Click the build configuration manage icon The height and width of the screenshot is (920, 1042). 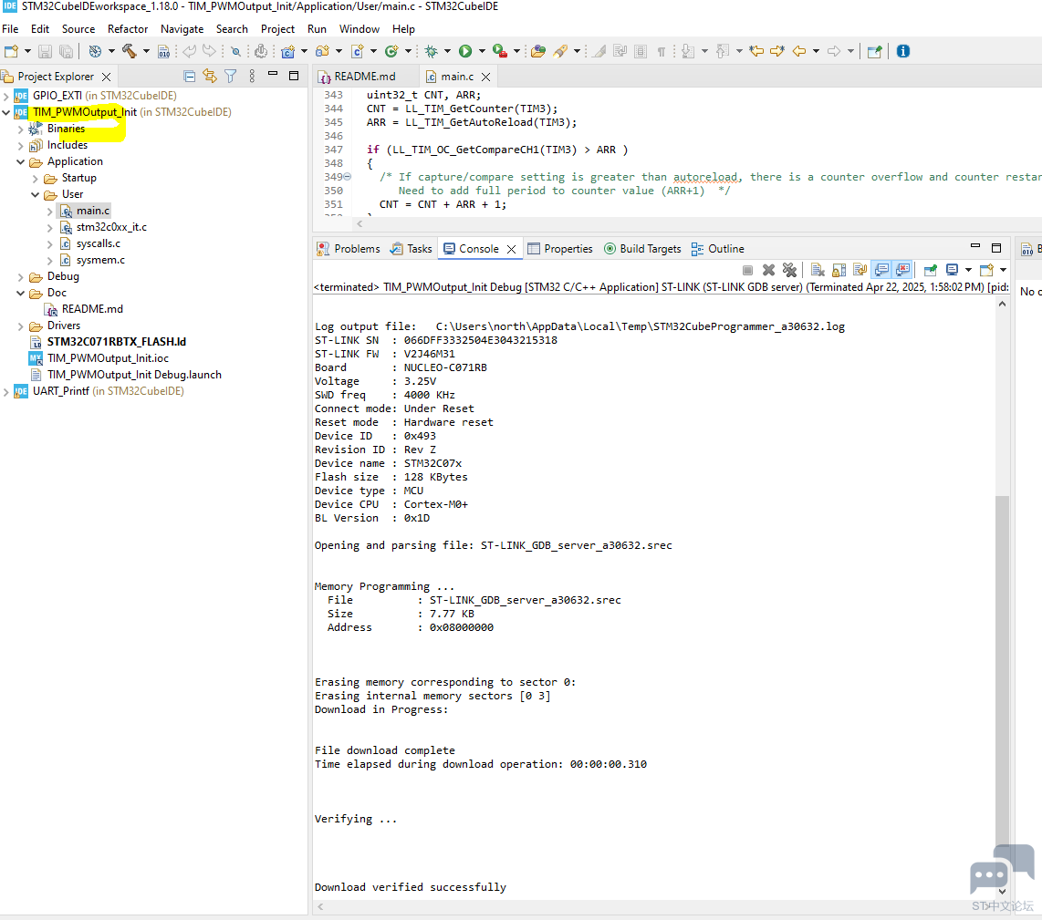(x=95, y=51)
